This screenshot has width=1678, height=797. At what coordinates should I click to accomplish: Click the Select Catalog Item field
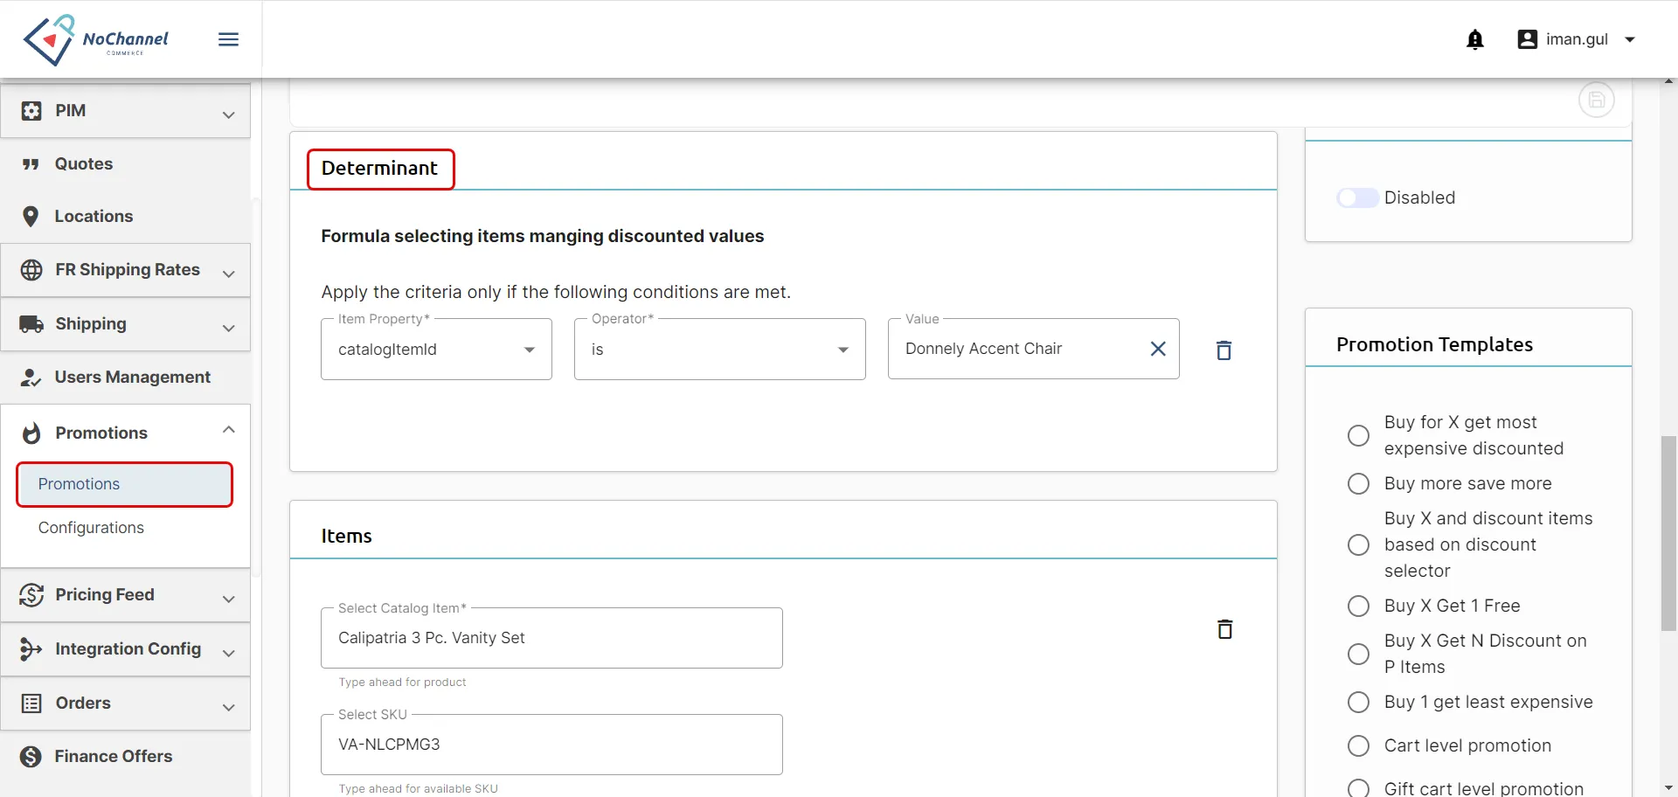[x=551, y=638]
